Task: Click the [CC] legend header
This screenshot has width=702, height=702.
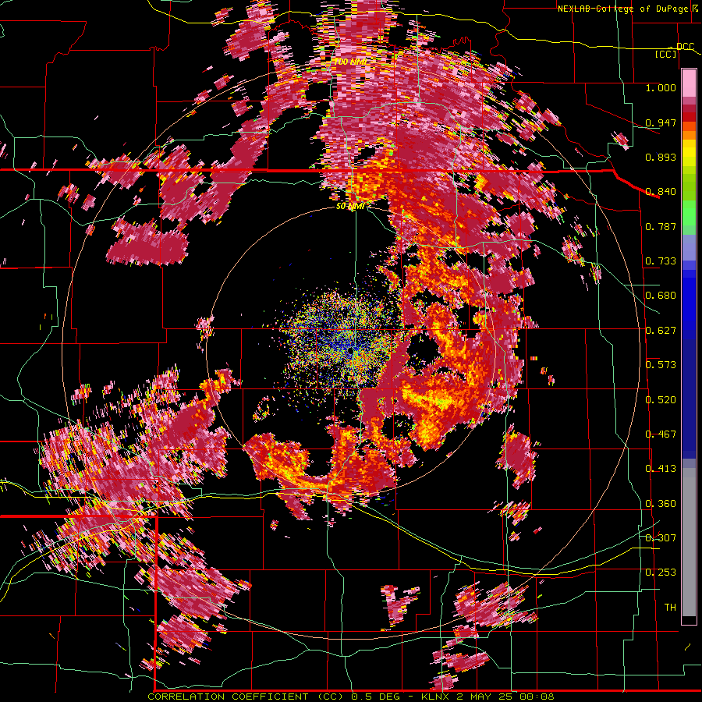Action: 666,54
